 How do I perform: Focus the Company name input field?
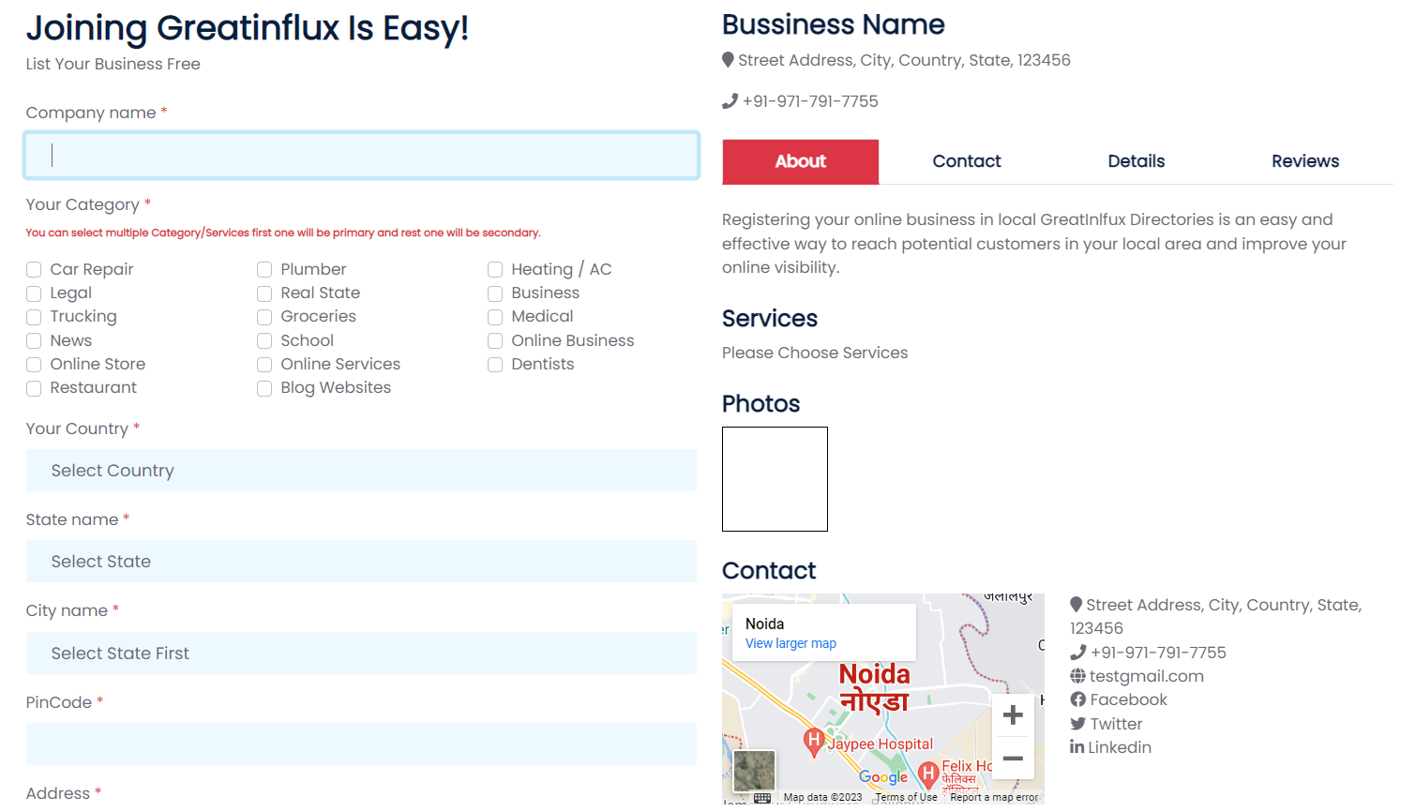pos(361,155)
